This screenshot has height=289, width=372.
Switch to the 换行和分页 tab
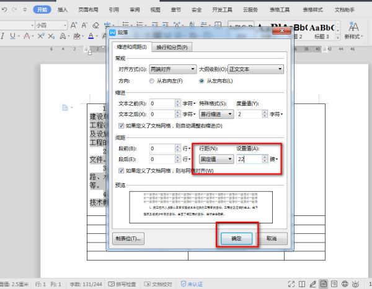tap(172, 47)
